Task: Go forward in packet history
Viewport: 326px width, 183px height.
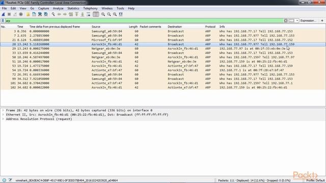Action: (x=65, y=14)
